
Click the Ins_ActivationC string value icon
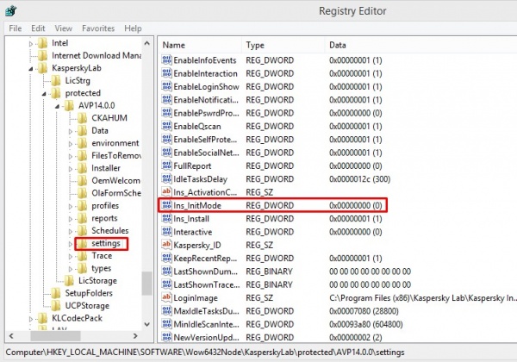166,192
